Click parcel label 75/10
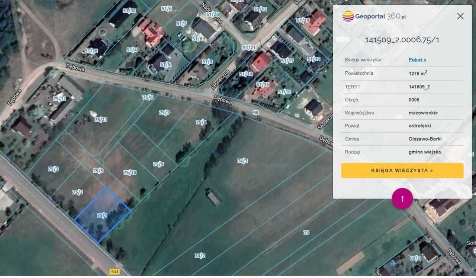 point(130,172)
